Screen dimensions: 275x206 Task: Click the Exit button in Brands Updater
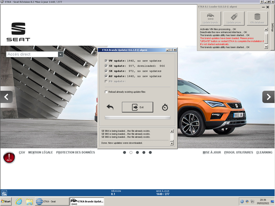coord(137,107)
